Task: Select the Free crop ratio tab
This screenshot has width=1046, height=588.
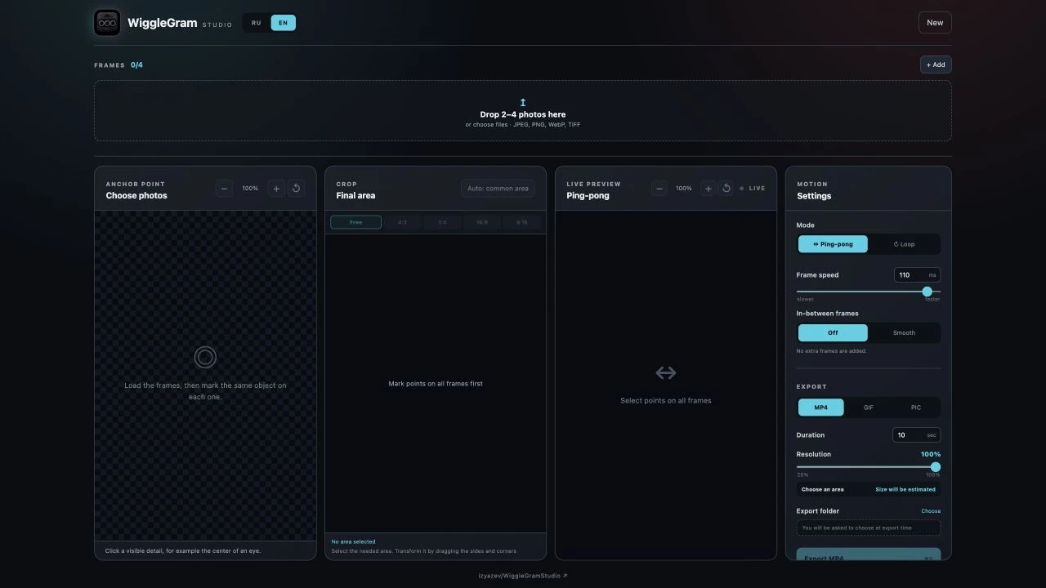Action: [x=355, y=222]
